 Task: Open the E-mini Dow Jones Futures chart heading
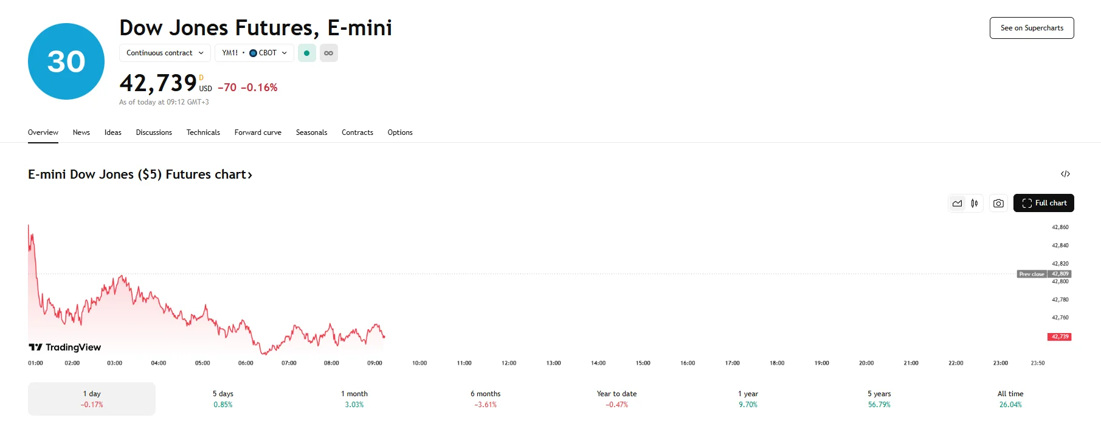140,174
